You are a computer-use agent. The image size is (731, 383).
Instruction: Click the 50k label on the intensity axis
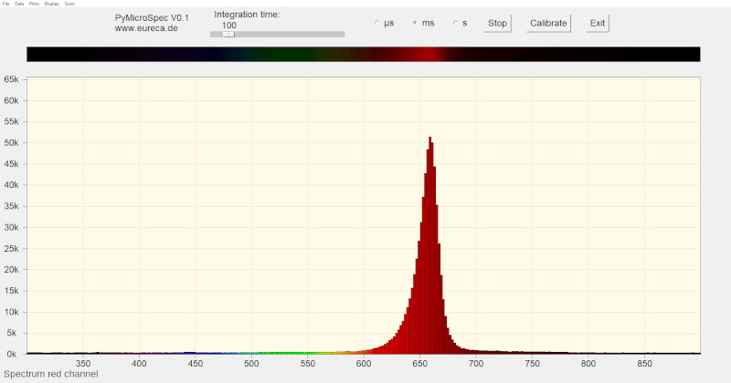point(12,142)
